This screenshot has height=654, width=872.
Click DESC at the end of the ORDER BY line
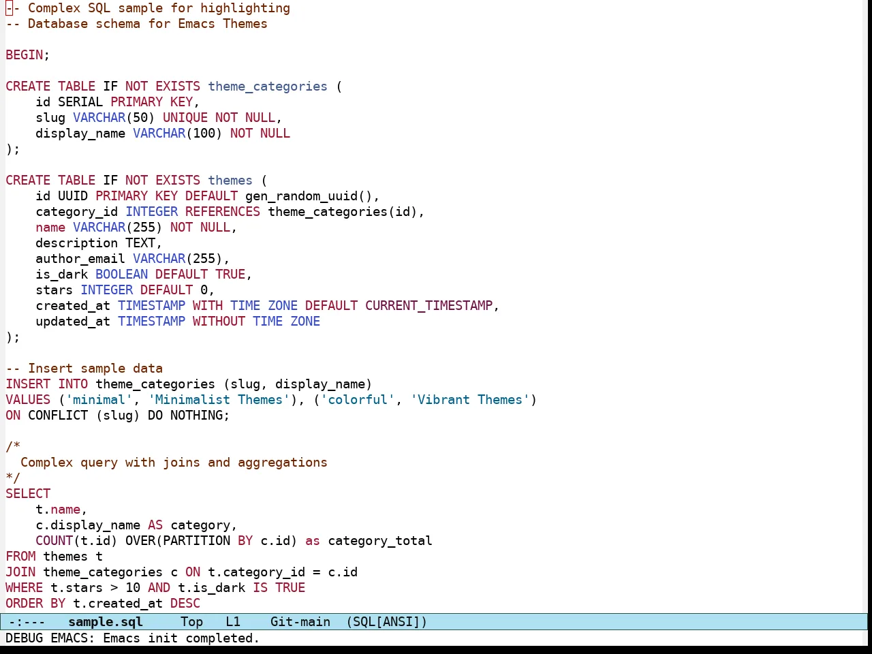tap(185, 604)
